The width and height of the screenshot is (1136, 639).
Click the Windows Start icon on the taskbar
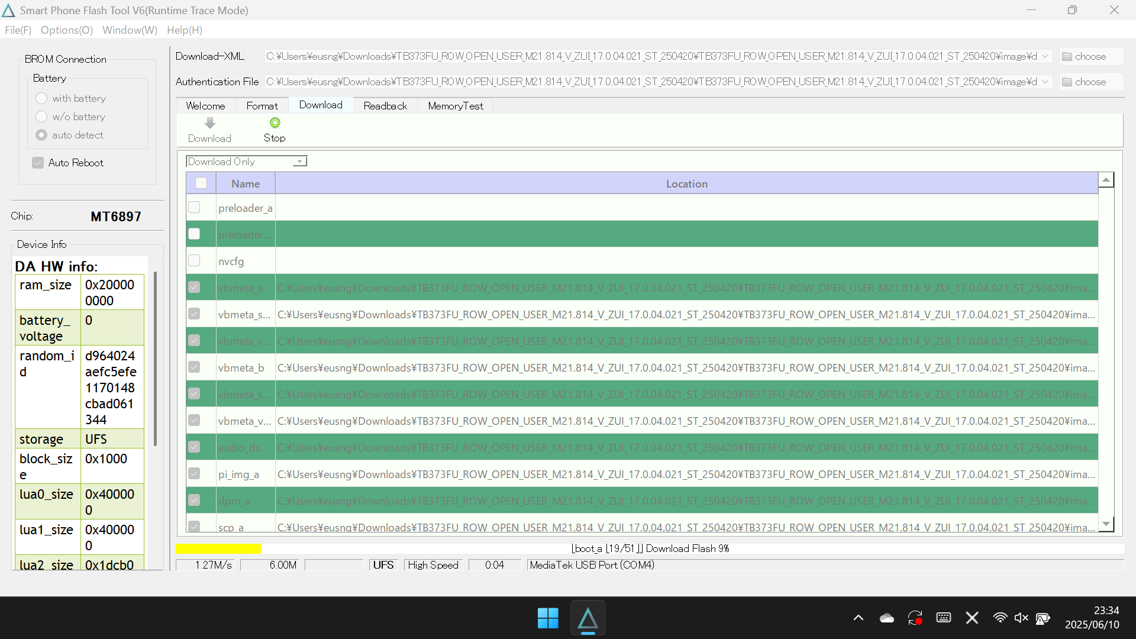(547, 618)
